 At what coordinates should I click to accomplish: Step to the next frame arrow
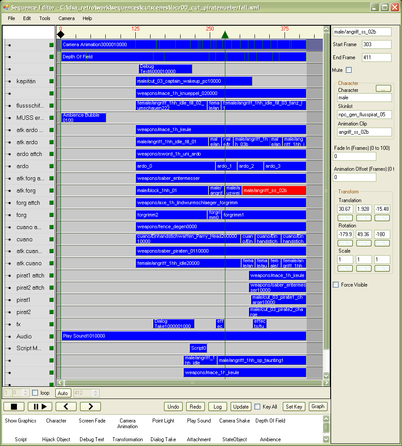click(90, 406)
